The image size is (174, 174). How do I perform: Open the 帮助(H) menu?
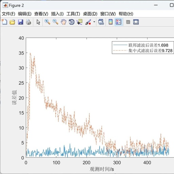(126, 14)
